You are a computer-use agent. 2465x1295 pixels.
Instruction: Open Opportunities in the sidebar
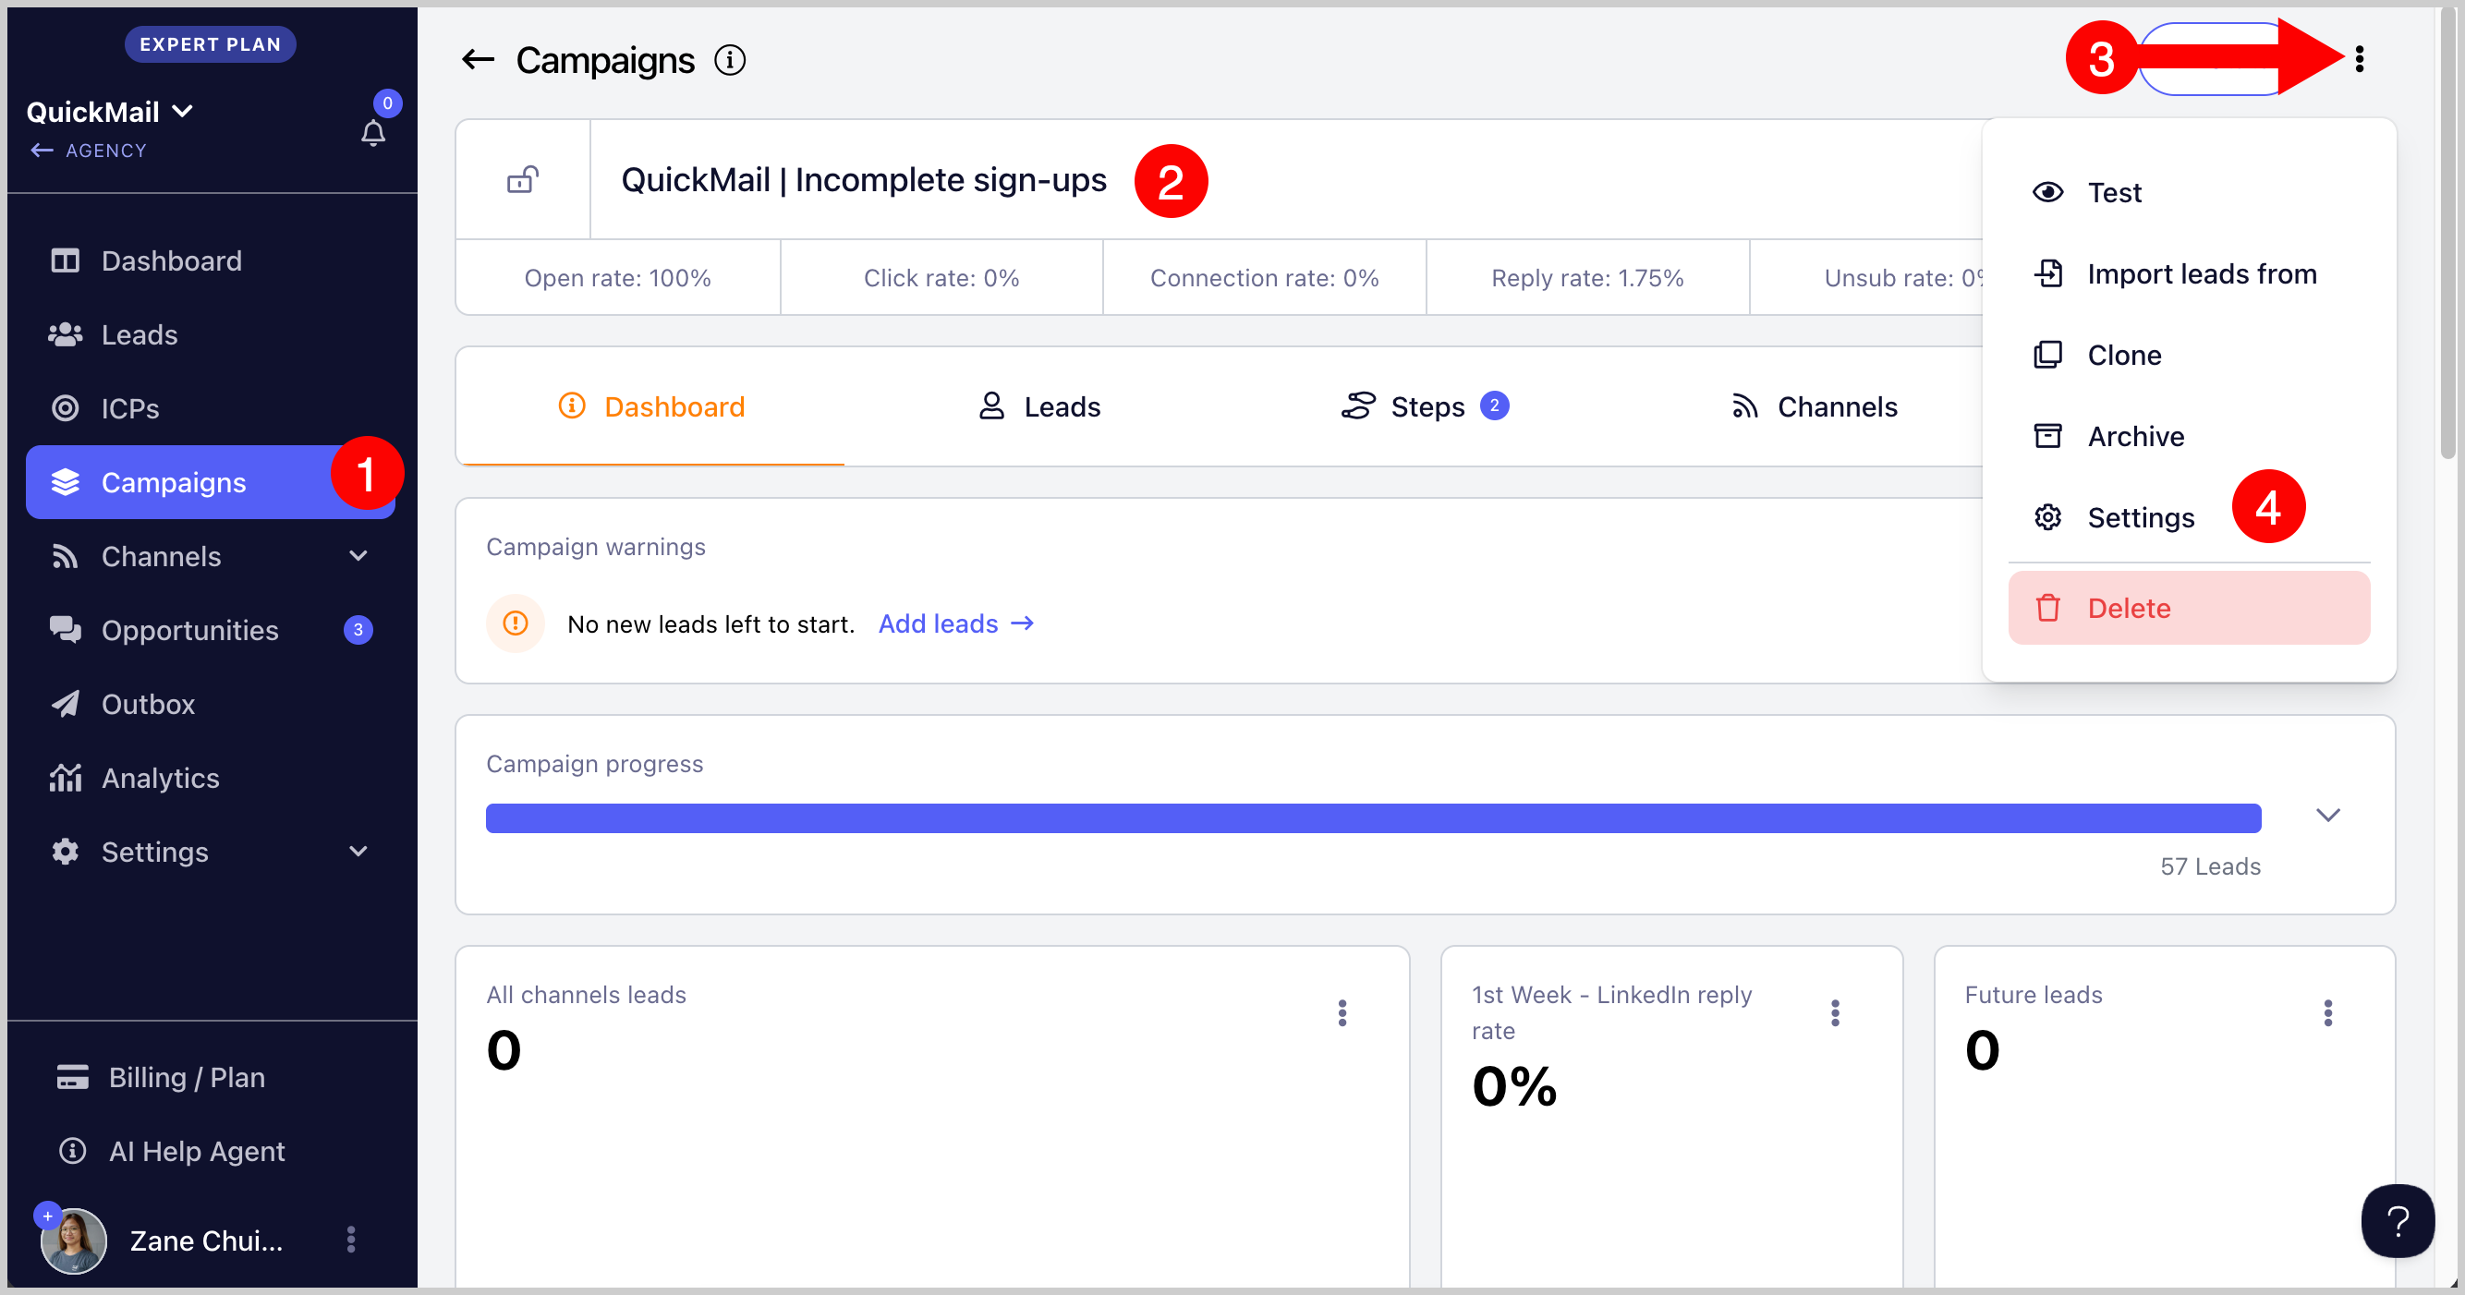[211, 629]
